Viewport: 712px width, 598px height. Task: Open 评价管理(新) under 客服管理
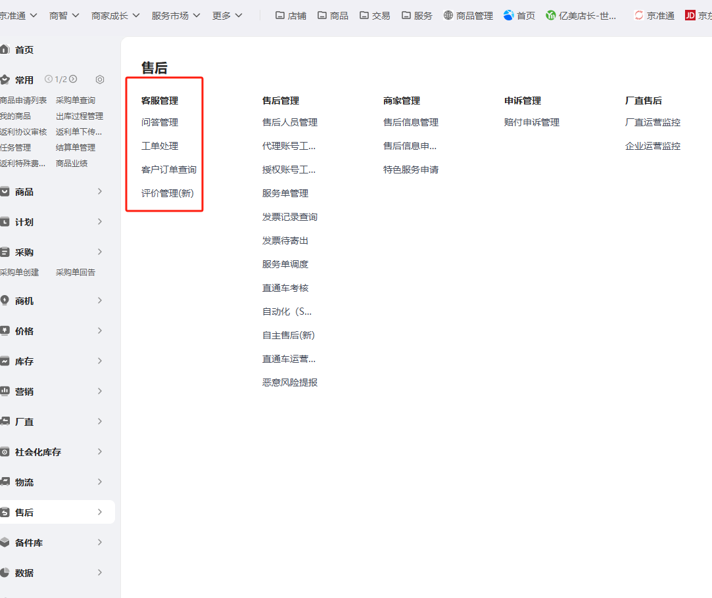coord(168,193)
